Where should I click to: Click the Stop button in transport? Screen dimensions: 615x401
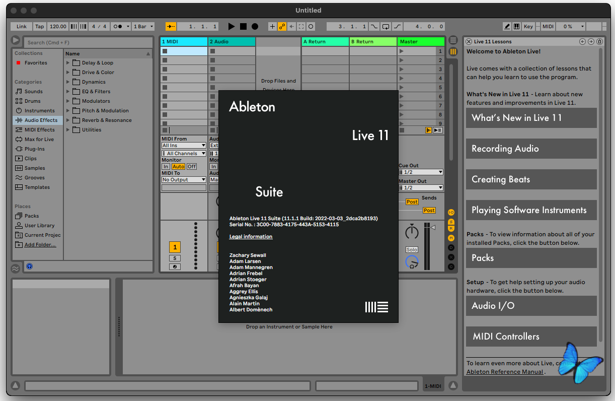tap(243, 26)
